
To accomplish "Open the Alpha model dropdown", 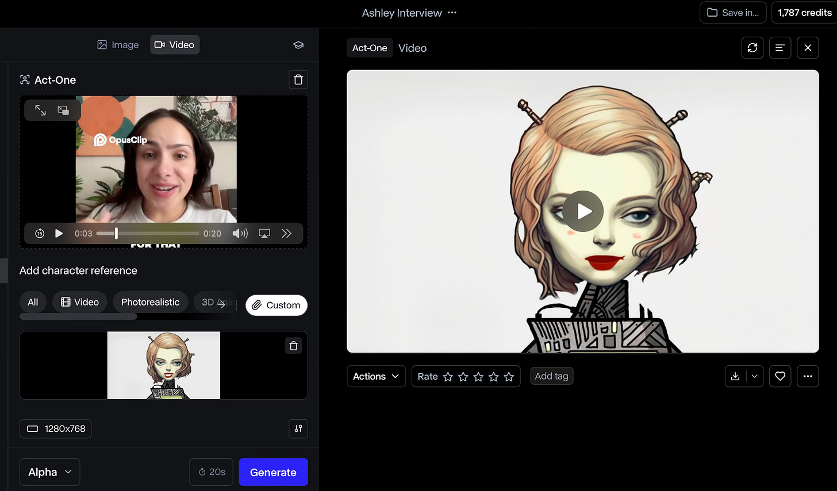I will click(50, 472).
